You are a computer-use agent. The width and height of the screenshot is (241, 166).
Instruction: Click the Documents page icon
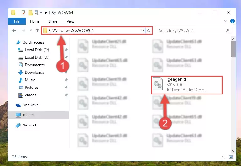click(x=21, y=65)
